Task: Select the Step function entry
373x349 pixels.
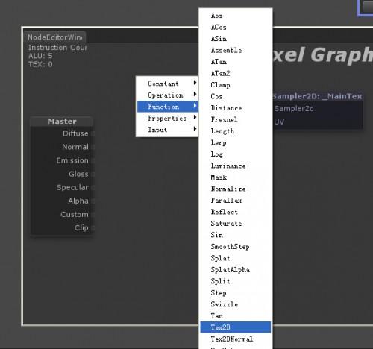Action: 236,293
